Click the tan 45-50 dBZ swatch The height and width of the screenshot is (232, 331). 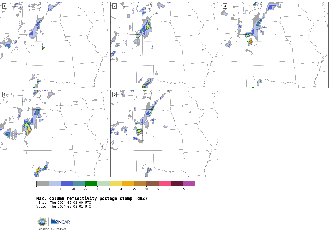[x=140, y=184]
